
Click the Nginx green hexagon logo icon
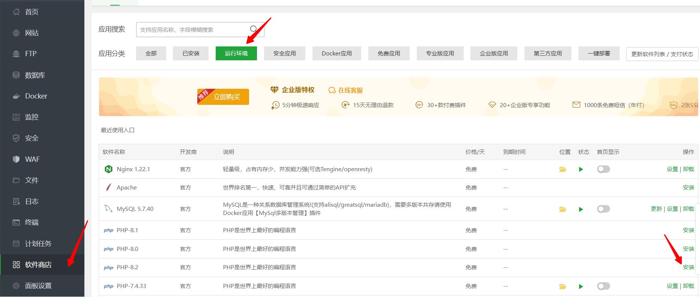pyautogui.click(x=108, y=169)
